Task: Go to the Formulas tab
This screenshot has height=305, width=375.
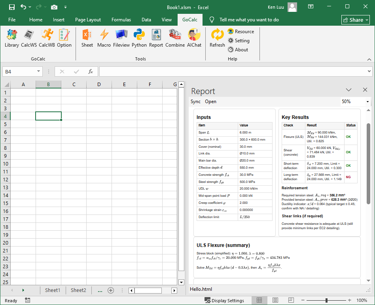Action: pos(121,20)
